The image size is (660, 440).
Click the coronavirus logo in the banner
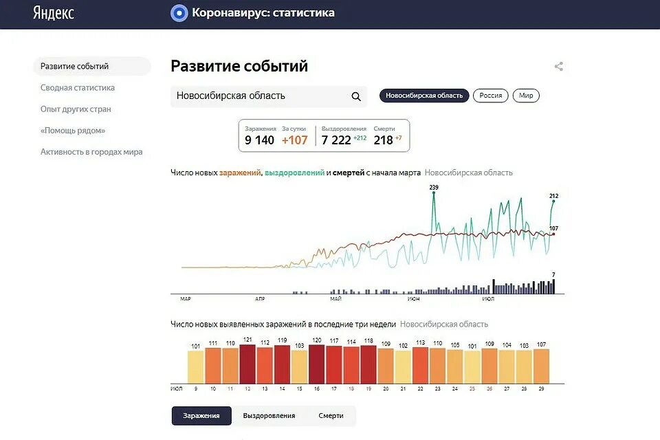[179, 12]
